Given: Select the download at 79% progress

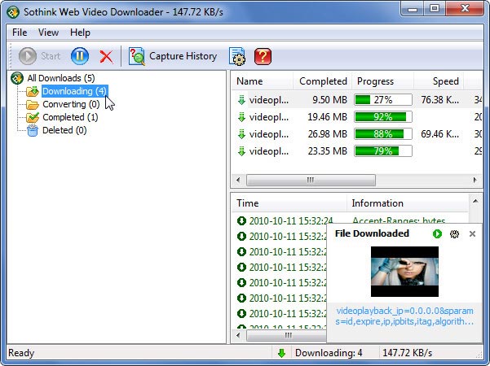Looking at the screenshot, I should (356, 151).
